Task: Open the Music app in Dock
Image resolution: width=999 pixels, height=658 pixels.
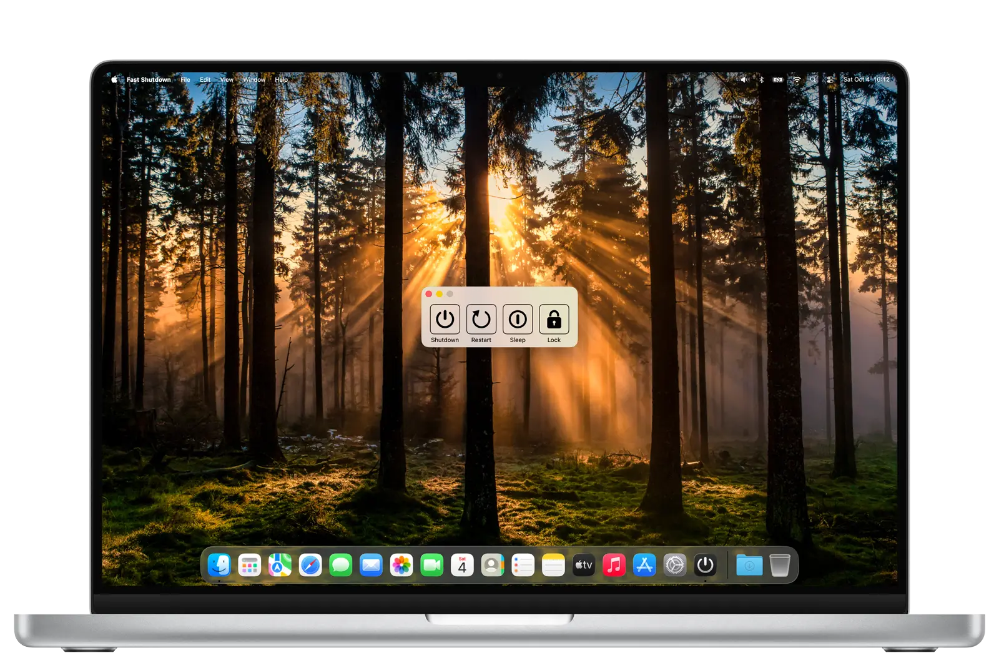Action: (x=614, y=566)
